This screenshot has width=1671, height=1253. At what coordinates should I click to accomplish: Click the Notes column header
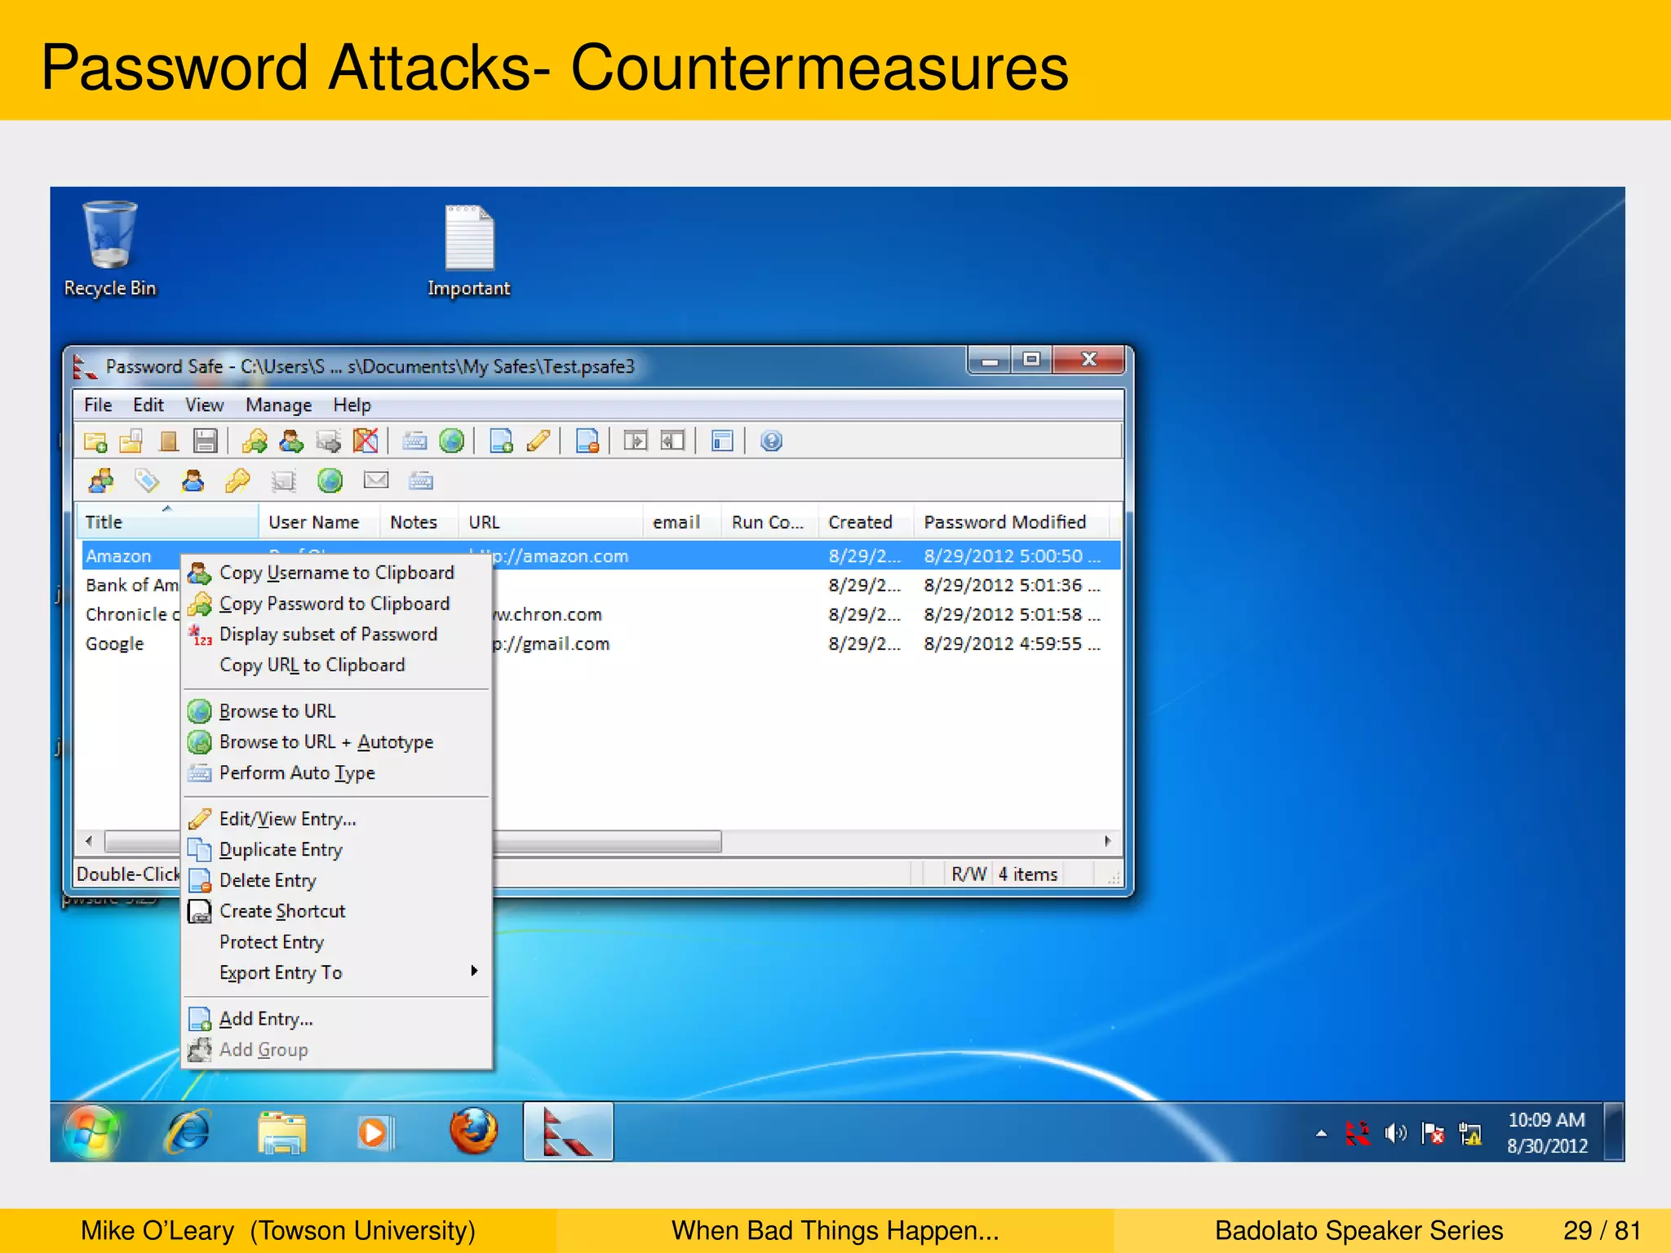(419, 522)
